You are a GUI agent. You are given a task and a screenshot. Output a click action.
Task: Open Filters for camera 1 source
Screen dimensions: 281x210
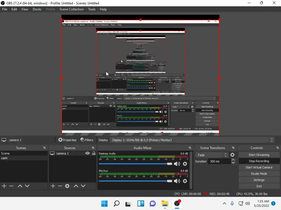87,140
